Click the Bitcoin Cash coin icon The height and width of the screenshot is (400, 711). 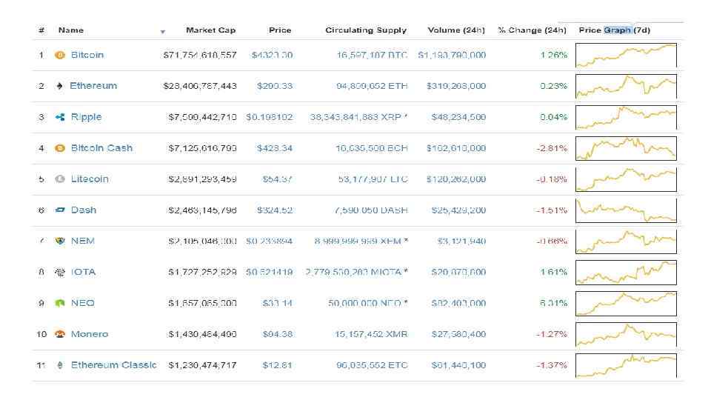(60, 148)
